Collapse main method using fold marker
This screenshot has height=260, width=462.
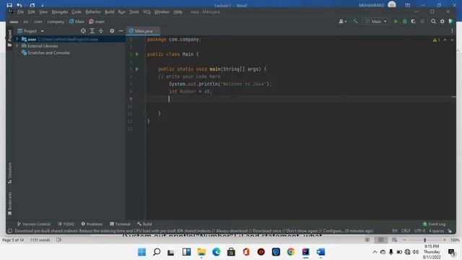click(146, 69)
